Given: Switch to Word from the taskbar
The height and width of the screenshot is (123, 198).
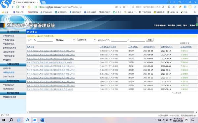Looking at the screenshot, I should point(42,120).
